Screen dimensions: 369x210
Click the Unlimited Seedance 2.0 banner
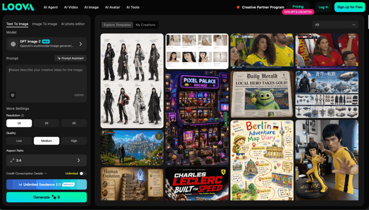point(46,184)
